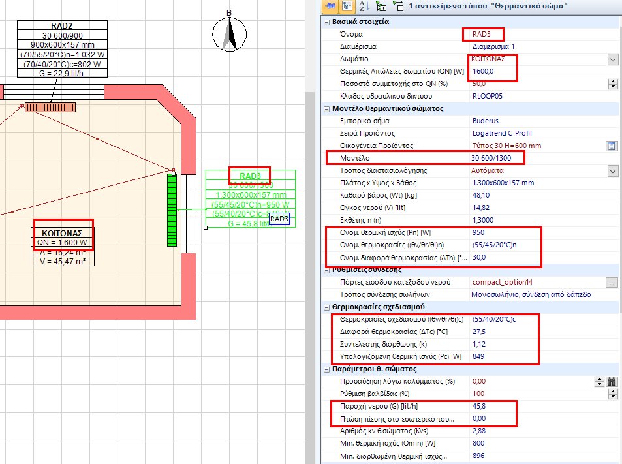Screen dimensions: 622x464
Task: Click the Όνομα property label
Action: [351, 34]
